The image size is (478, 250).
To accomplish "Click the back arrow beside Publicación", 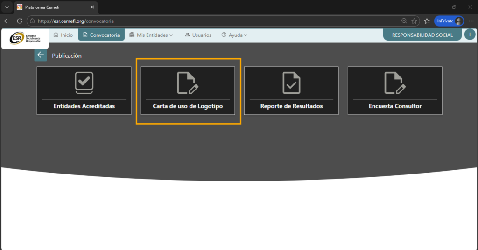I will coord(41,55).
